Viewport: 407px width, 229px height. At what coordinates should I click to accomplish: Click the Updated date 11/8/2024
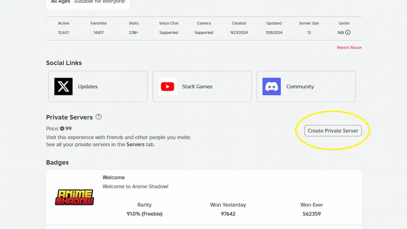[x=274, y=33]
